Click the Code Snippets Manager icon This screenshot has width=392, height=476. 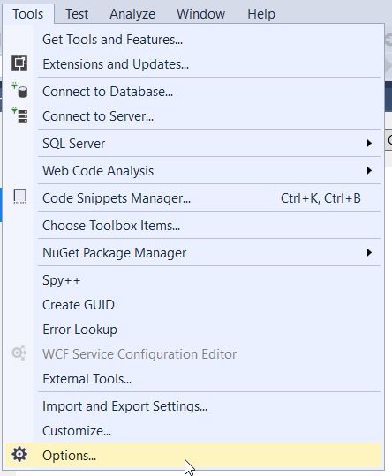coord(19,196)
